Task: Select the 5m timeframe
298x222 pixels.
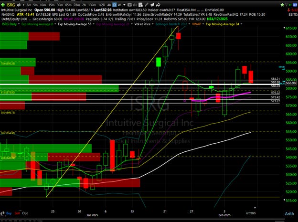Action: [x=35, y=5]
